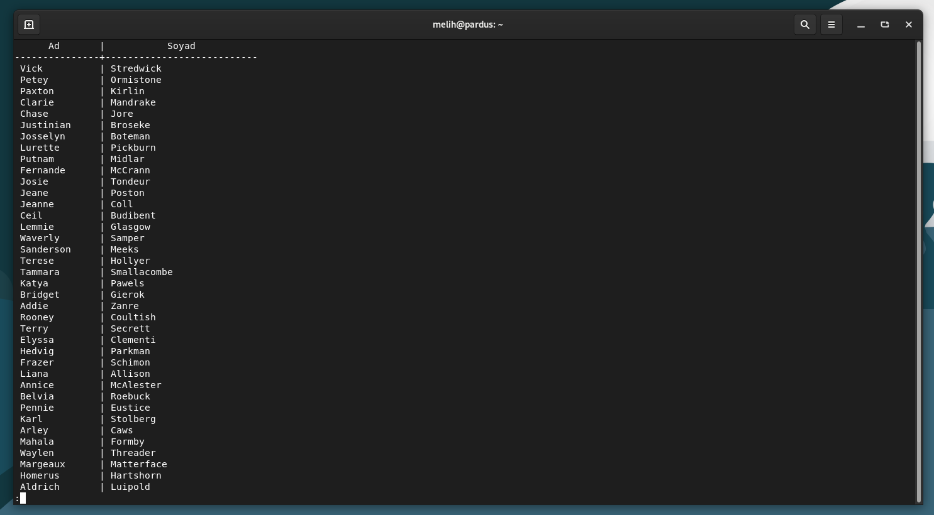Click the Soyad column header
Screen dimensions: 934x515
click(x=181, y=46)
